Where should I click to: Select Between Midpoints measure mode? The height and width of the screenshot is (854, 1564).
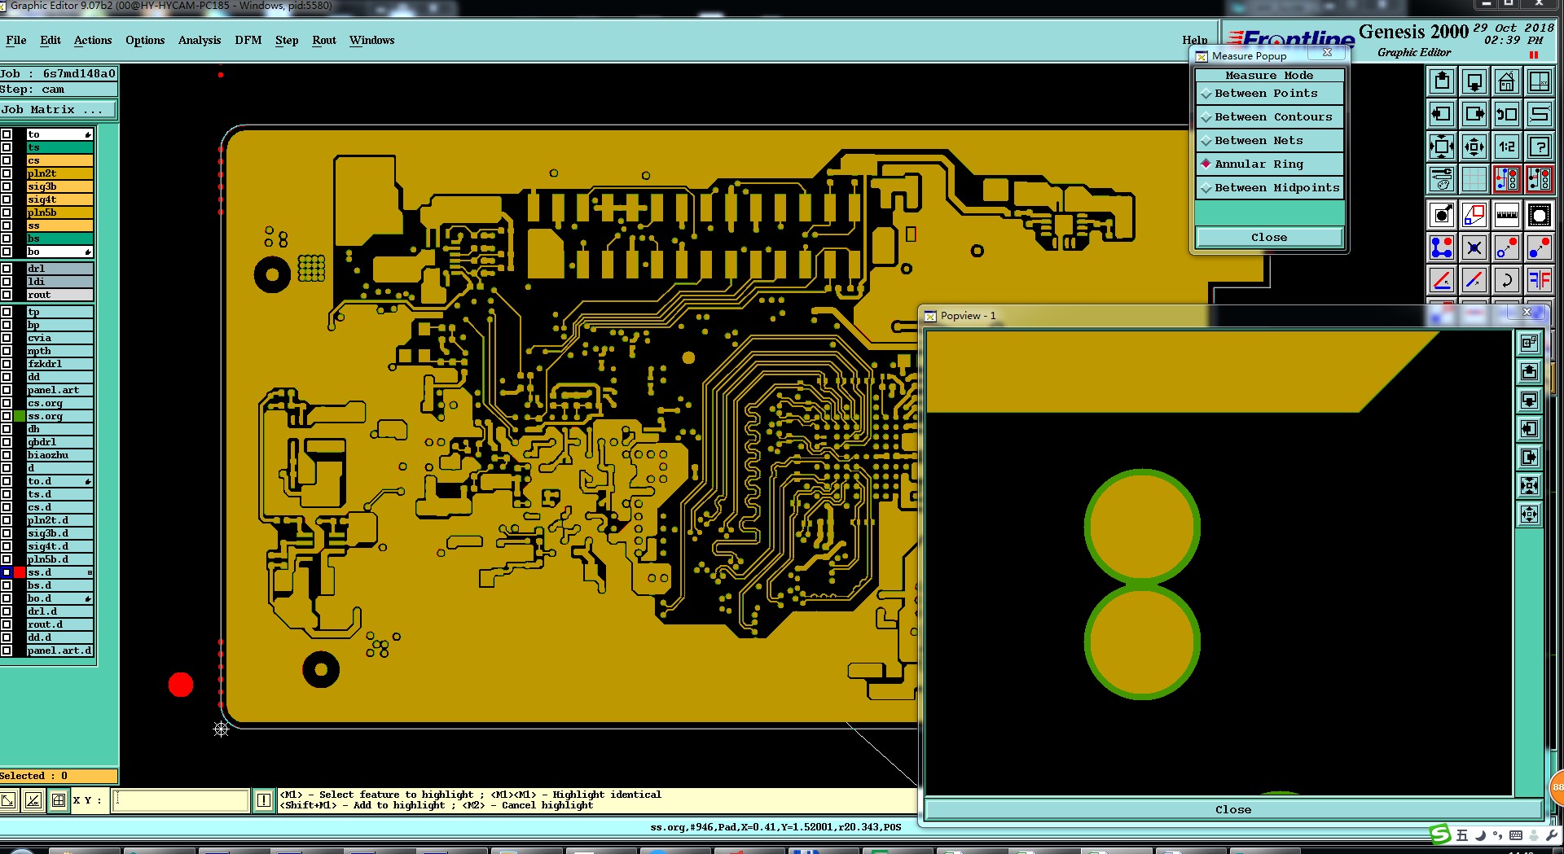(1269, 188)
